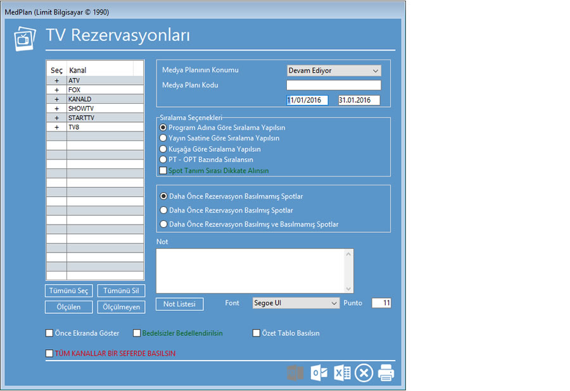570x391 pixels.
Task: Enable the Önce Ekranda Göster checkbox
Action: click(x=50, y=333)
